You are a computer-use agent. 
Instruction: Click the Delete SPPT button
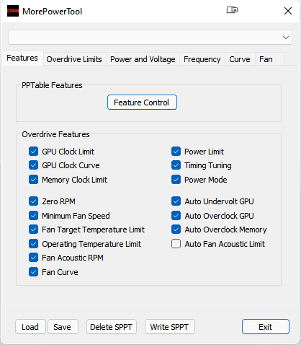[x=112, y=327]
